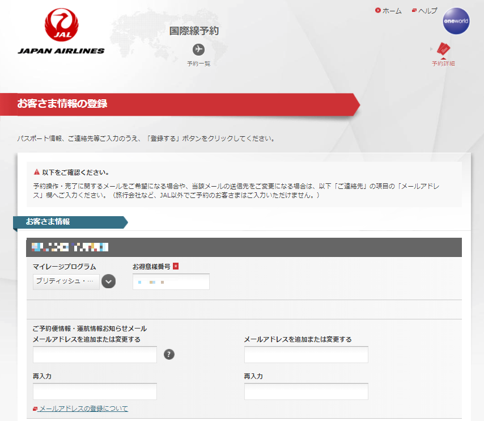Viewport: 484px width, 421px height.
Task: Click the red required mark beside お得意様番号
Action: 176,266
